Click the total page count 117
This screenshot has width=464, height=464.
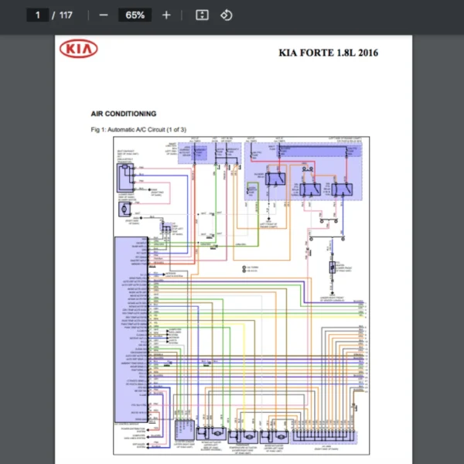pyautogui.click(x=67, y=15)
